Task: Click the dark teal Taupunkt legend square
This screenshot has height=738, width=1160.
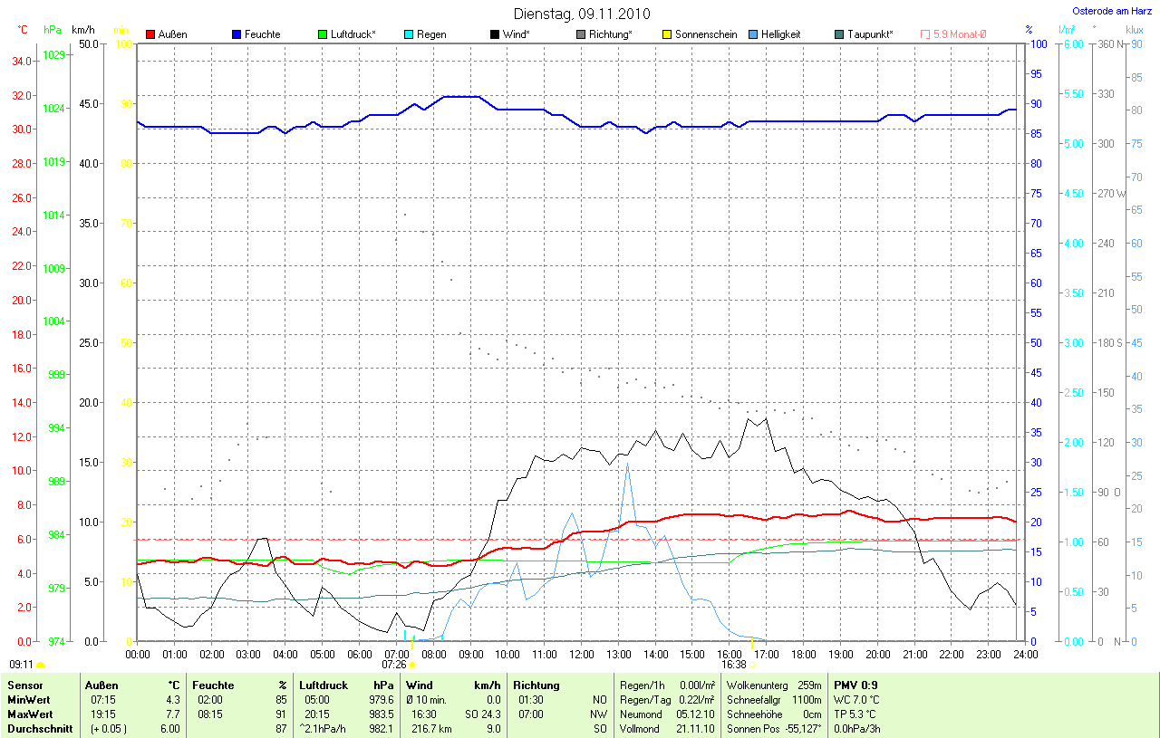Action: [839, 34]
